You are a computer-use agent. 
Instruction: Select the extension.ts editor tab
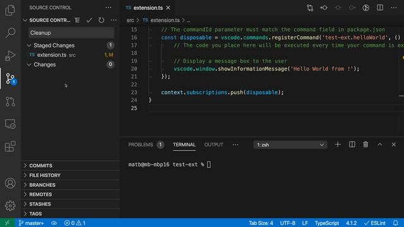tap(148, 8)
